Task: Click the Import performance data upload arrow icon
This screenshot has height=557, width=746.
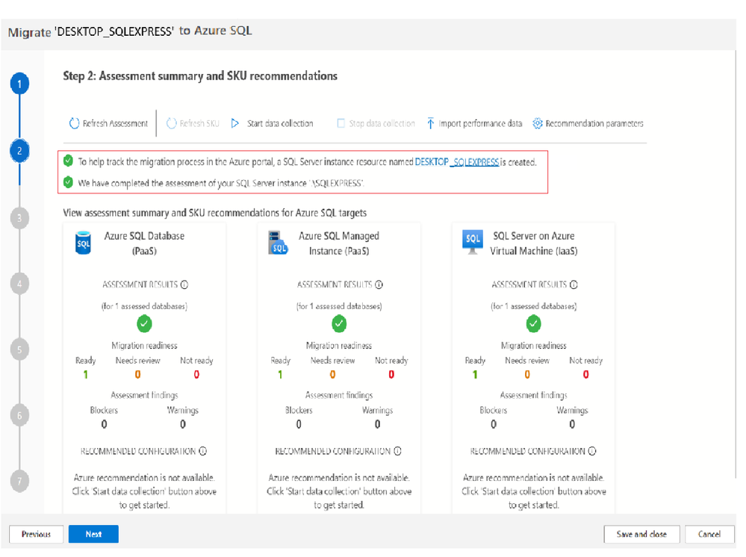Action: pyautogui.click(x=431, y=124)
